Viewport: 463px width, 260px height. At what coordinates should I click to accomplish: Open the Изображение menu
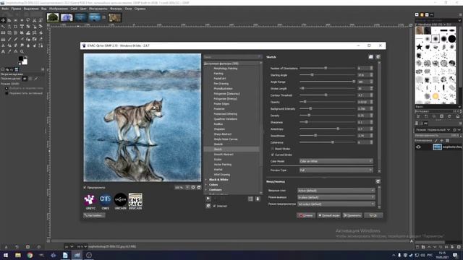point(59,9)
